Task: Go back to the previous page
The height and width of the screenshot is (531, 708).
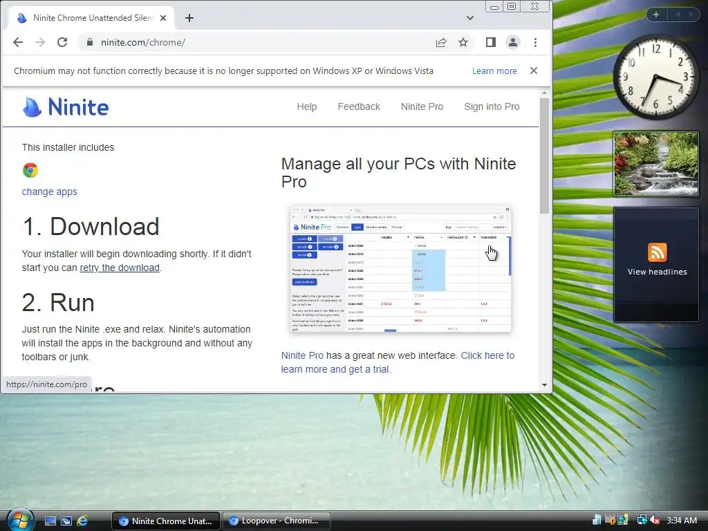Action: click(18, 42)
